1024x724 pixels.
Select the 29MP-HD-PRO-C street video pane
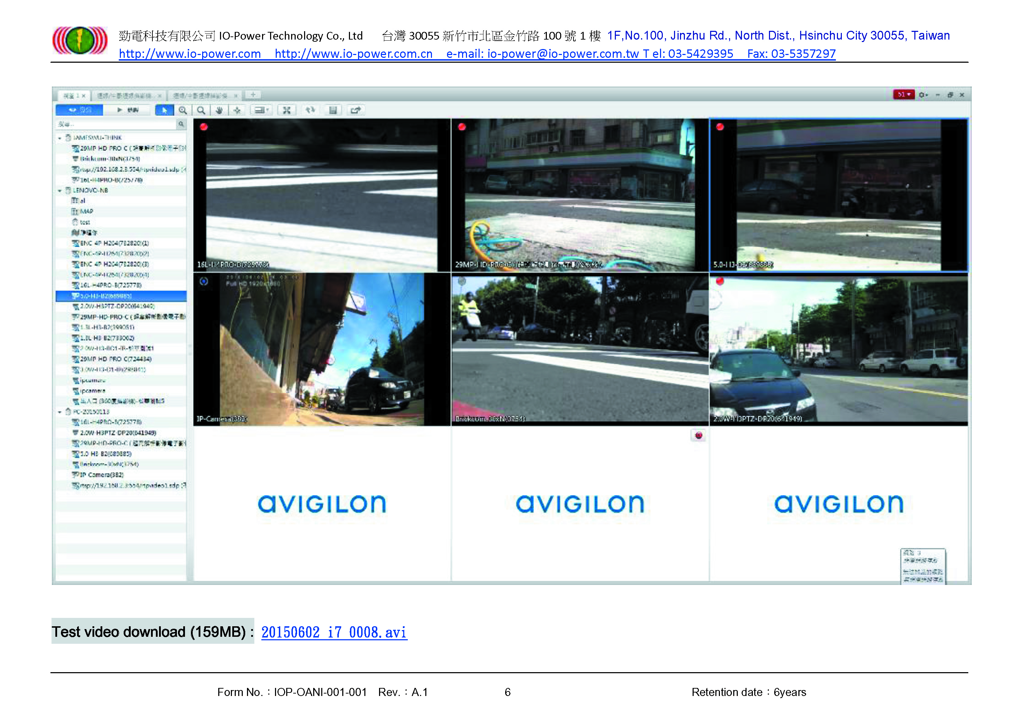click(580, 195)
